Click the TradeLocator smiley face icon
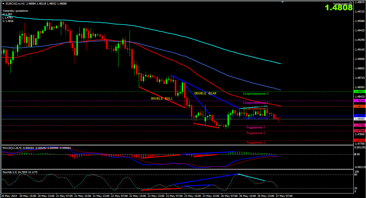Viewport: 366px width, 198px height. (351, 4)
